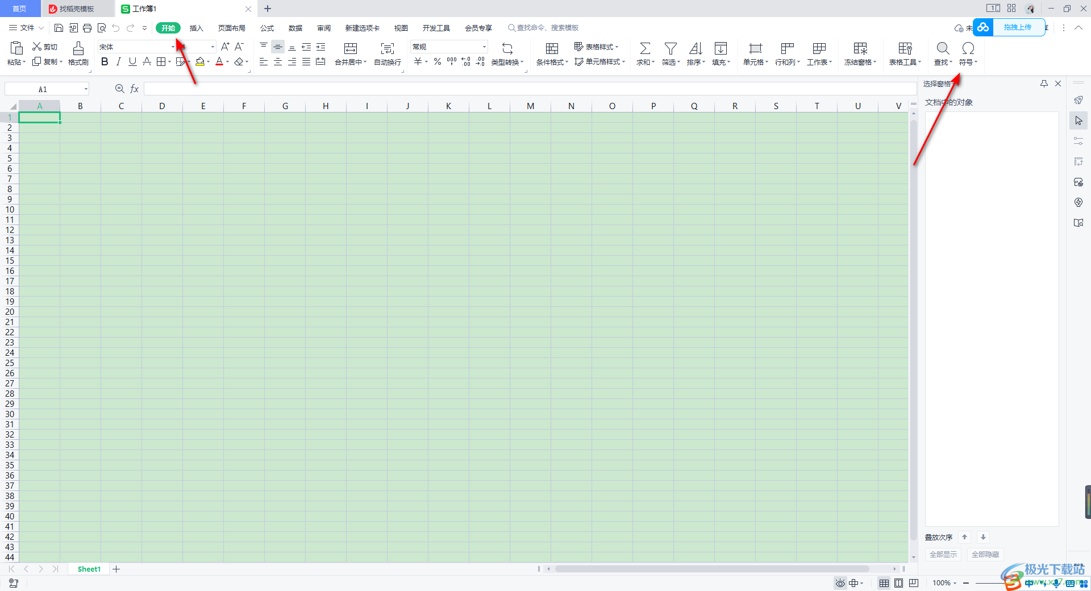1091x591 pixels.
Task: Switch to Page Layout view in status bar
Action: click(898, 583)
